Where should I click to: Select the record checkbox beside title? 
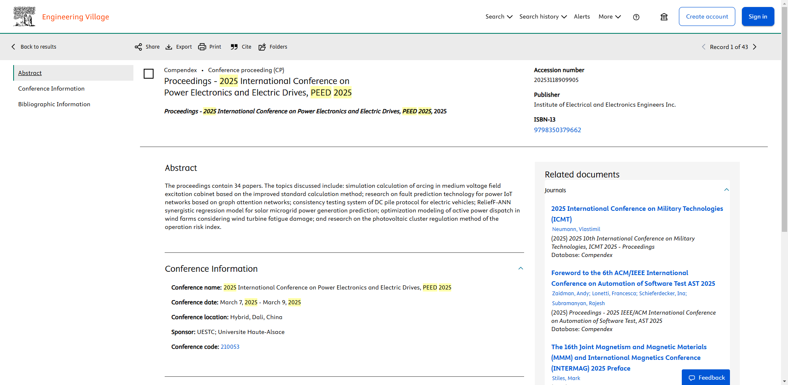click(149, 74)
